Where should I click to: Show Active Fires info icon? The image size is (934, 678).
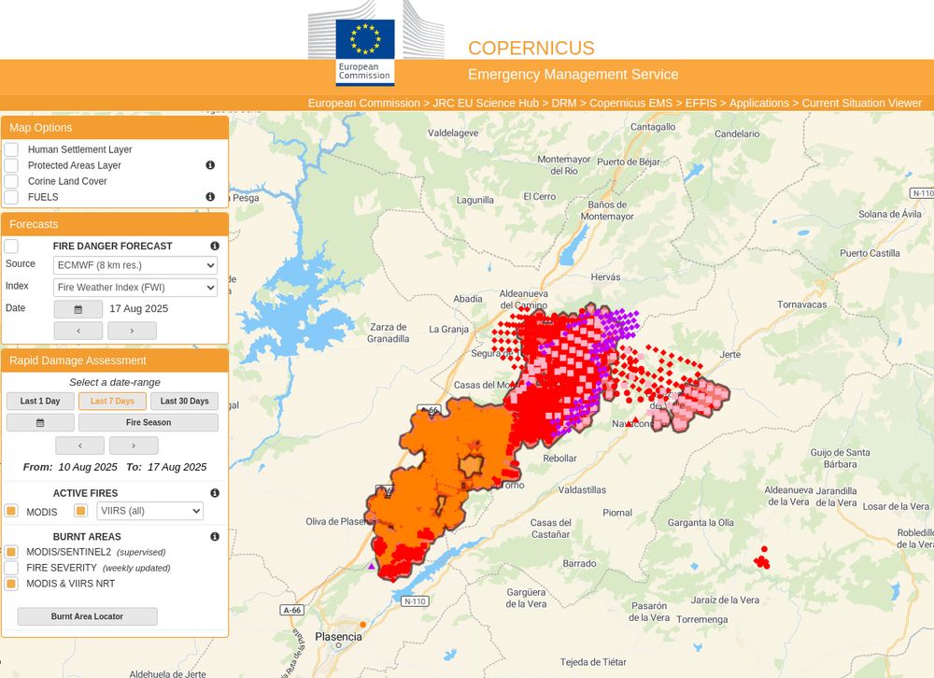pyautogui.click(x=215, y=493)
